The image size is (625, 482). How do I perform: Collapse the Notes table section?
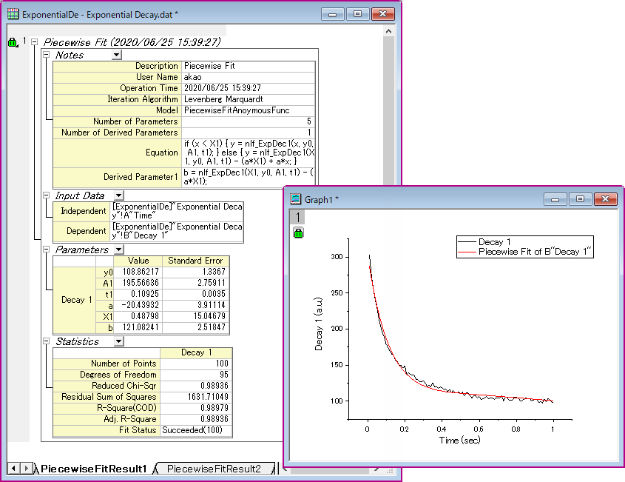pyautogui.click(x=46, y=55)
